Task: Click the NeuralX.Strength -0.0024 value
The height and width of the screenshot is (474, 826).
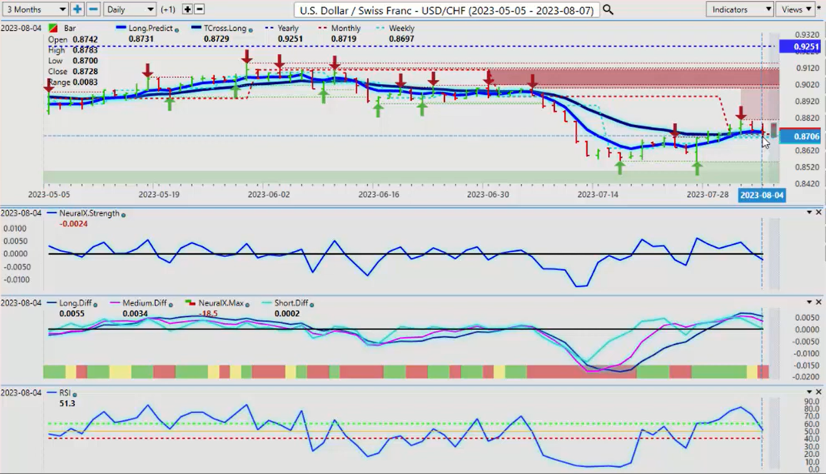Action: [73, 223]
